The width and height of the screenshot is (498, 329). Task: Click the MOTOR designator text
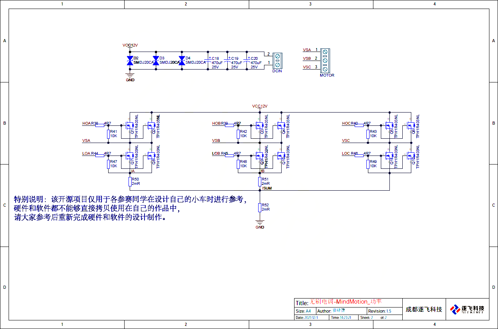(327, 75)
